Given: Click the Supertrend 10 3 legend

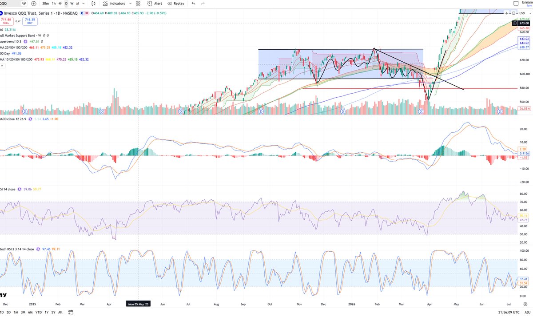Looking at the screenshot, I should tap(11, 41).
